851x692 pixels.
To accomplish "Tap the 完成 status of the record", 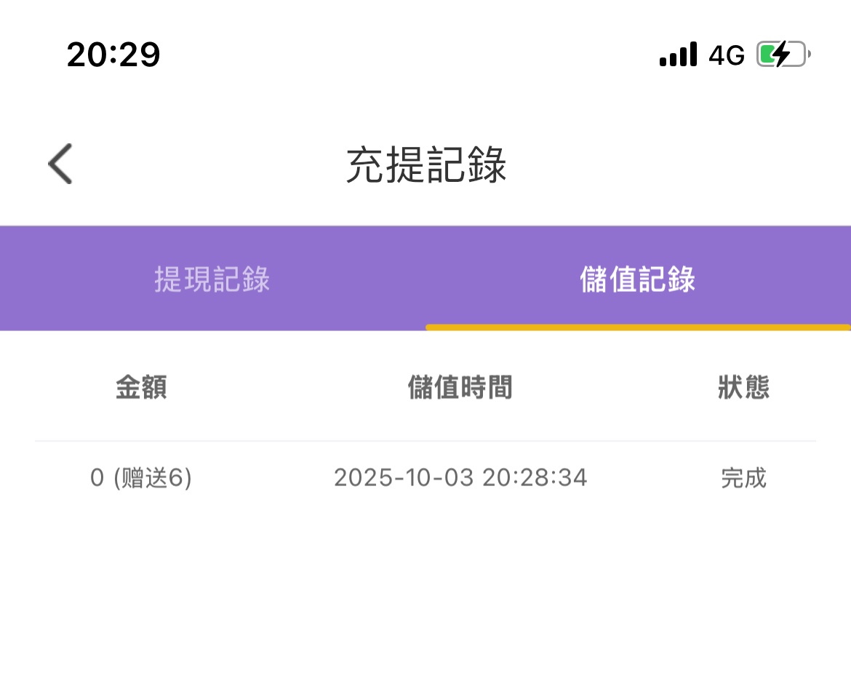I will (x=743, y=479).
